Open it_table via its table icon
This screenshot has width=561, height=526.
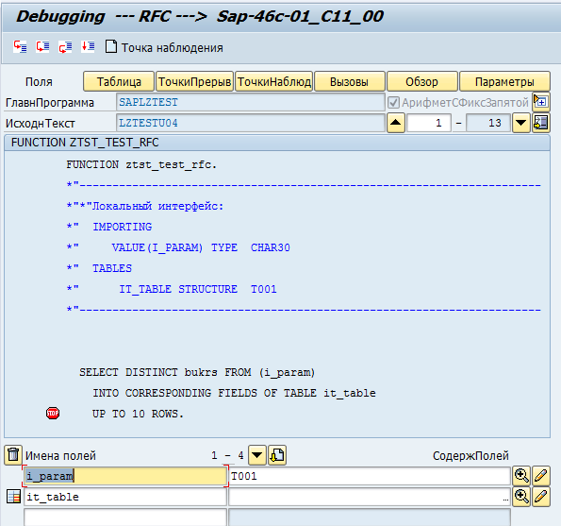13,497
